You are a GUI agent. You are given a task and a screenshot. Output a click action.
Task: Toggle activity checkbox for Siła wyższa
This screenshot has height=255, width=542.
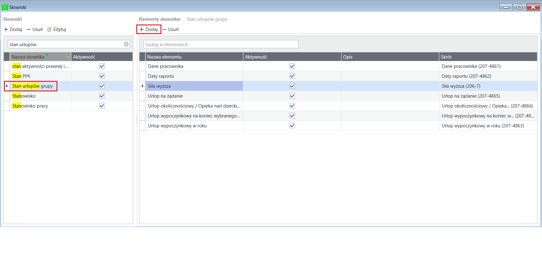pos(292,86)
